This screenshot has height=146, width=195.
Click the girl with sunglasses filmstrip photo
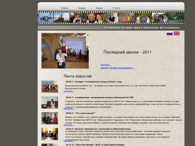coord(159,18)
